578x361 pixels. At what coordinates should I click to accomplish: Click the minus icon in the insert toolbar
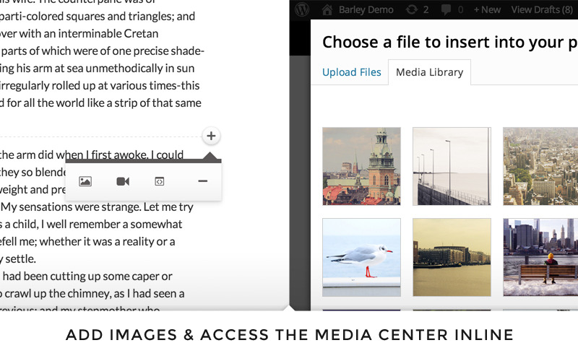(203, 181)
